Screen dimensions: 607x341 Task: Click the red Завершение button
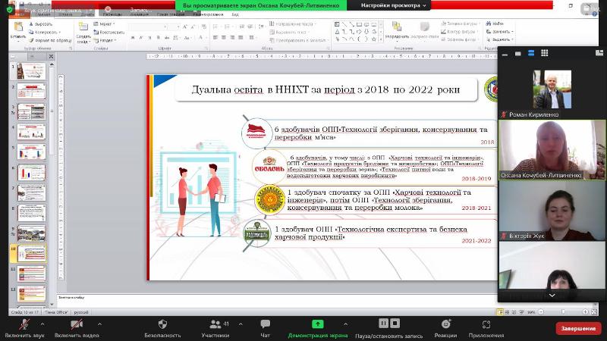[578, 328]
